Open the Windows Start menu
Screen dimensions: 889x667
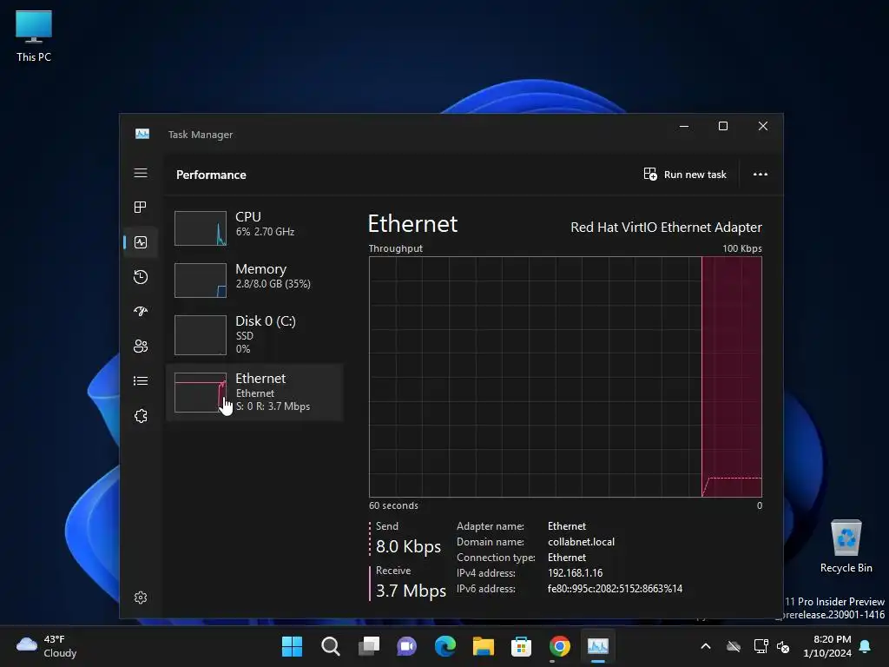tap(292, 646)
